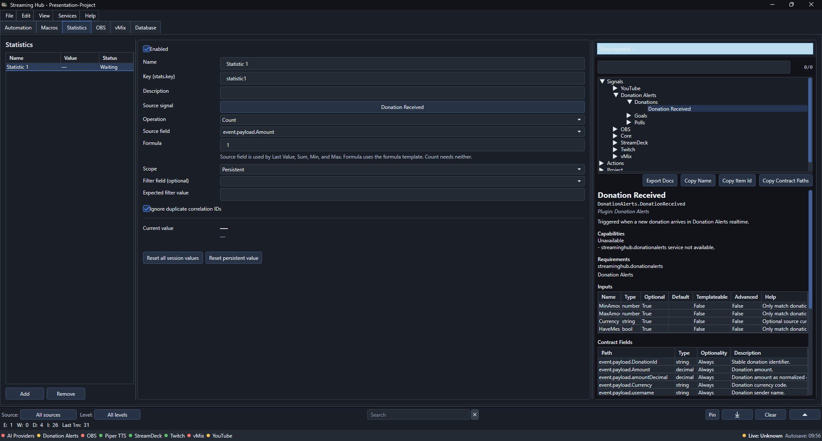The width and height of the screenshot is (822, 441).
Task: Click the log Search field
Action: tap(418, 415)
